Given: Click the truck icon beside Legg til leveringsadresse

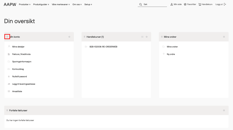Looking at the screenshot, I should tap(9, 84).
